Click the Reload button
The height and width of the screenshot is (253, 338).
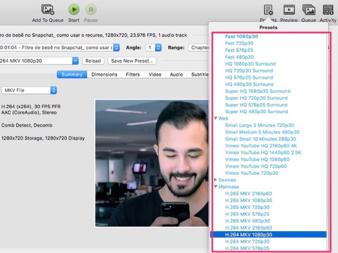click(x=93, y=61)
